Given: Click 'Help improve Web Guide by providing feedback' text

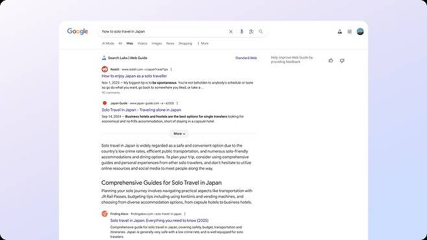Looking at the screenshot, I should coord(292,60).
